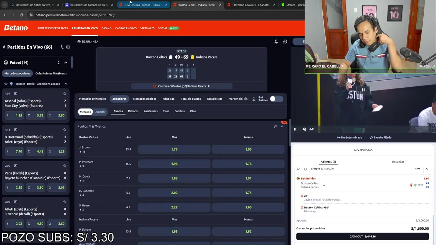Favorite the Atleti vs Juventus match
Screen dimensions: 436x245
pos(64,202)
